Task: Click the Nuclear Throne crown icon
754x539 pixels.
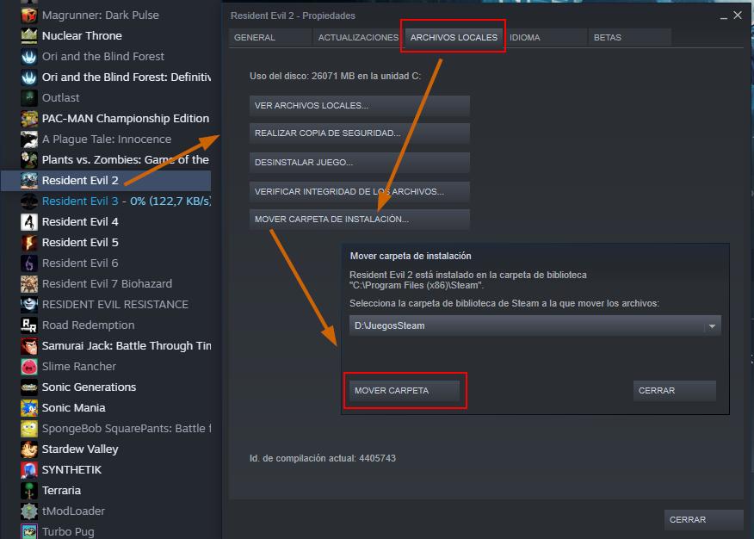Action: (29, 36)
